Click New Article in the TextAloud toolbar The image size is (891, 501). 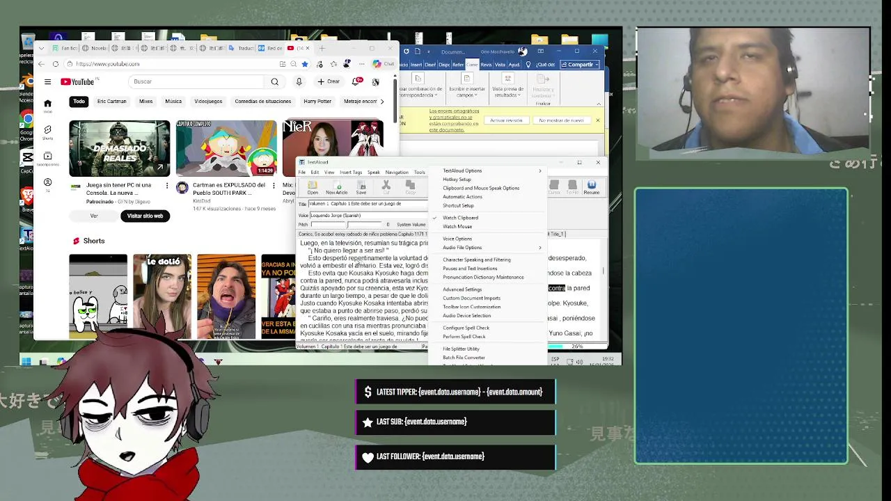point(337,188)
